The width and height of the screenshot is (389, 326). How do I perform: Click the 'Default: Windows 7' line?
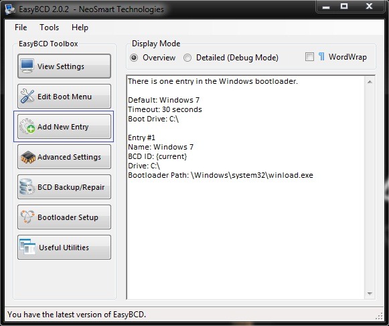pyautogui.click(x=164, y=100)
